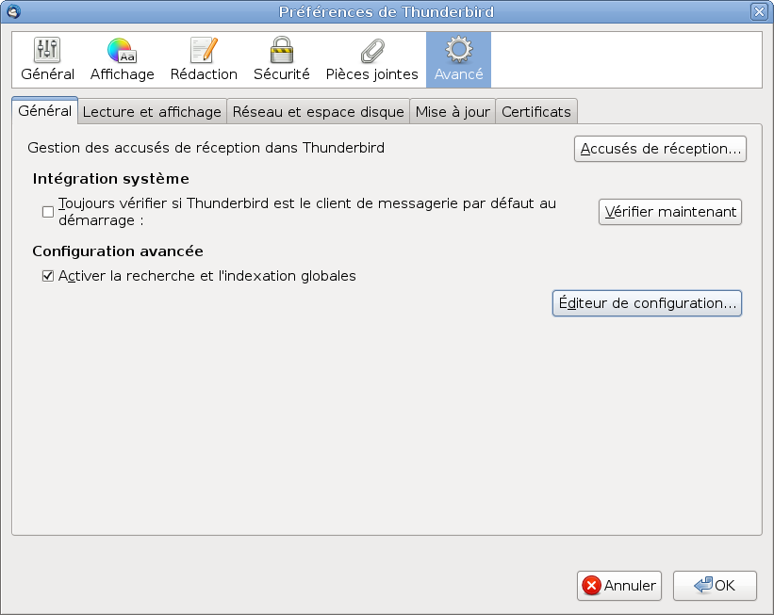Cancel changes with the Annuler button

pos(618,586)
